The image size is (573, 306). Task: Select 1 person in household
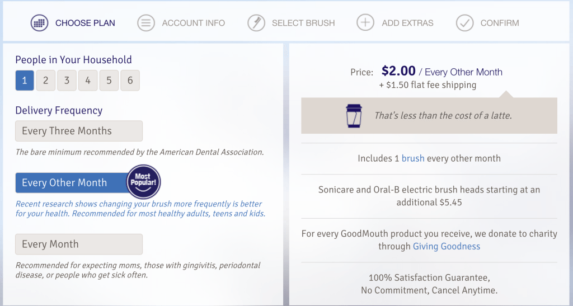pyautogui.click(x=25, y=81)
